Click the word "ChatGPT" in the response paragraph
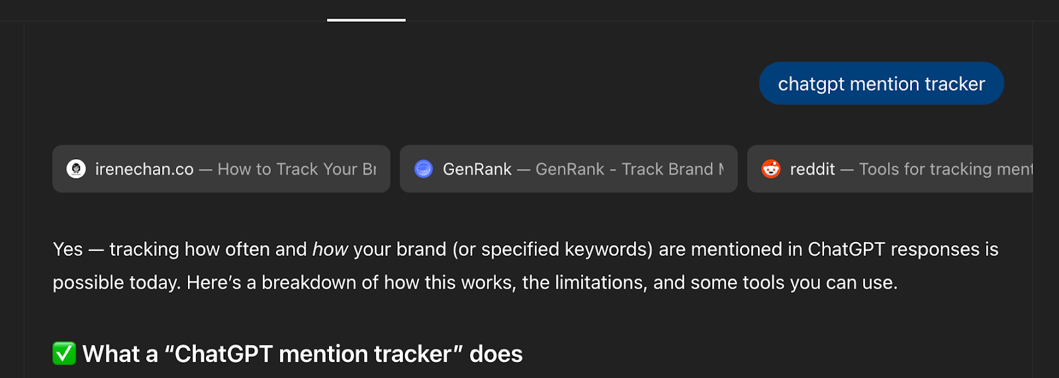The height and width of the screenshot is (378, 1059). 846,249
